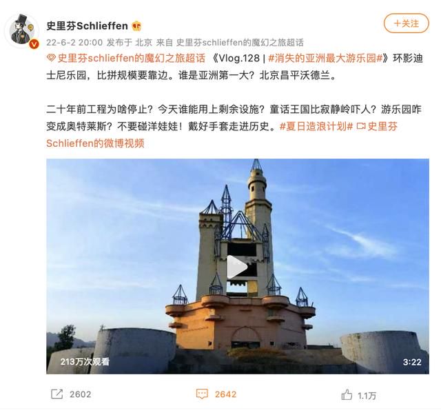Follow the user with +关注 button
This screenshot has width=441, height=413.
coord(406,23)
